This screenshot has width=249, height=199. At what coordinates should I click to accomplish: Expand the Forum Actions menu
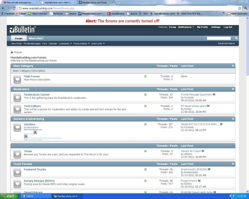coord(82,44)
